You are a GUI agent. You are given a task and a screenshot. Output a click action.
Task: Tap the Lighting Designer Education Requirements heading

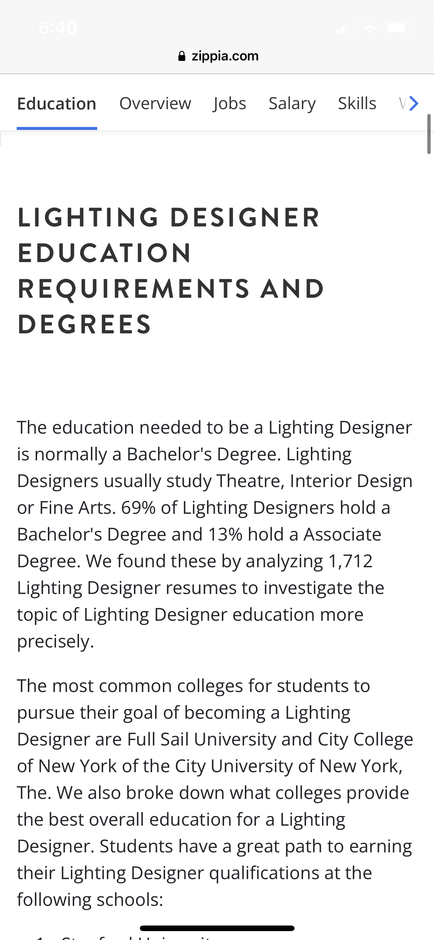click(x=171, y=271)
